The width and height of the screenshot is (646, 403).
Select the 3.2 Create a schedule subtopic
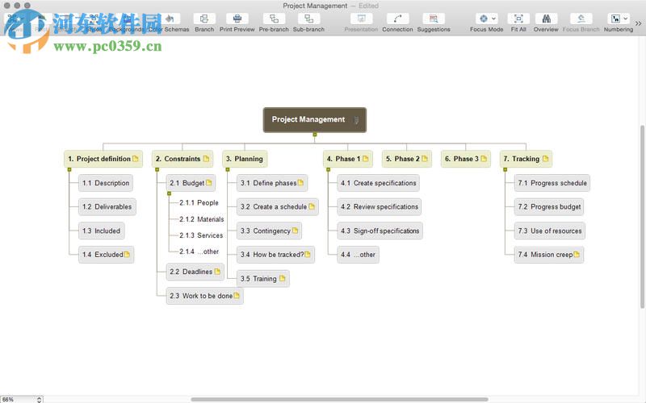click(278, 207)
